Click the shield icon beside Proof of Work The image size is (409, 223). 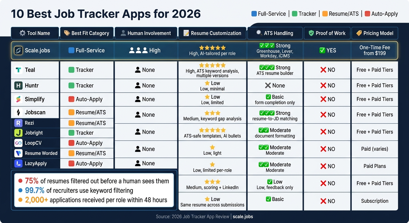[311, 33]
